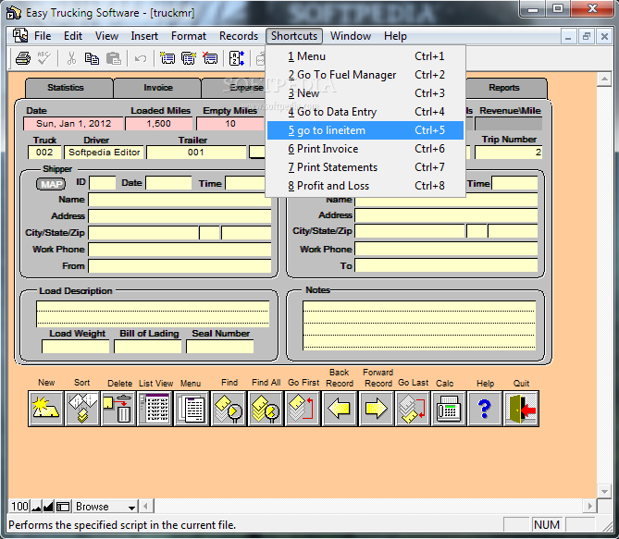Click the vertical scrollbar down arrow
619x539 pixels.
[x=604, y=491]
